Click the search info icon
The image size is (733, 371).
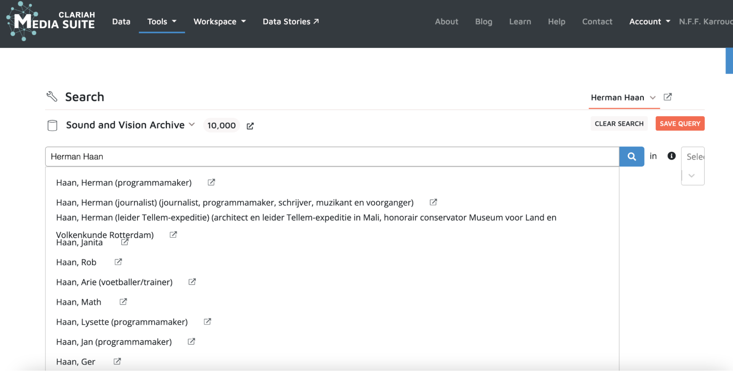671,156
